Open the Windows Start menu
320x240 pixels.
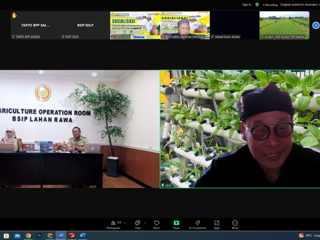click(x=6, y=236)
